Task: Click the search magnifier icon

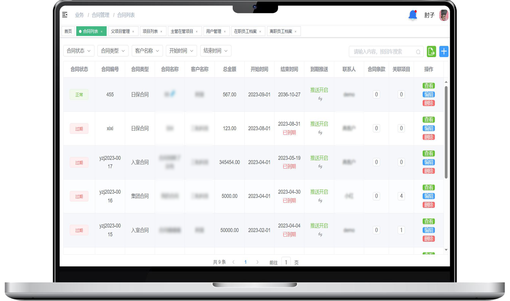Action: (418, 52)
